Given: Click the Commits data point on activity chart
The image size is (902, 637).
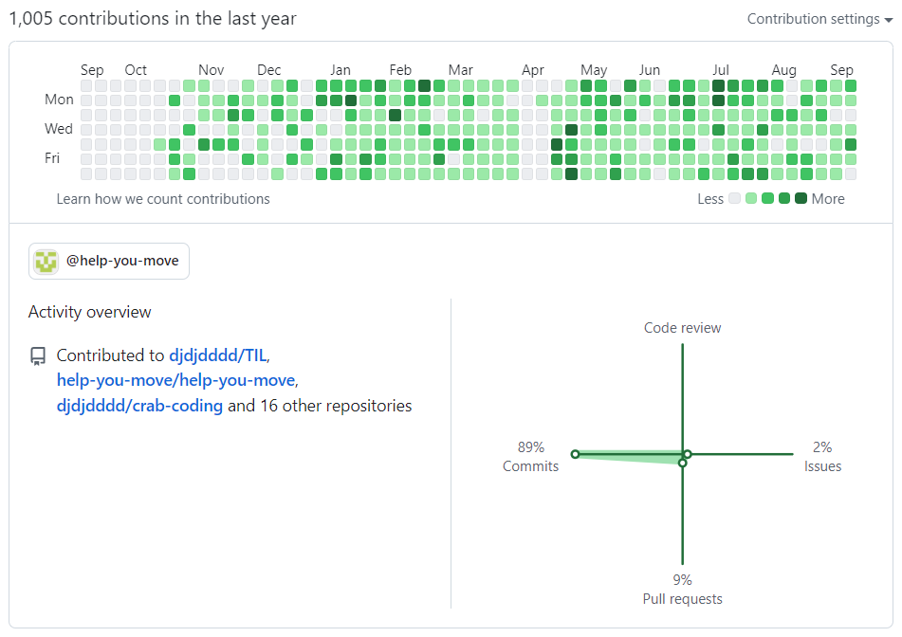Looking at the screenshot, I should (x=575, y=454).
